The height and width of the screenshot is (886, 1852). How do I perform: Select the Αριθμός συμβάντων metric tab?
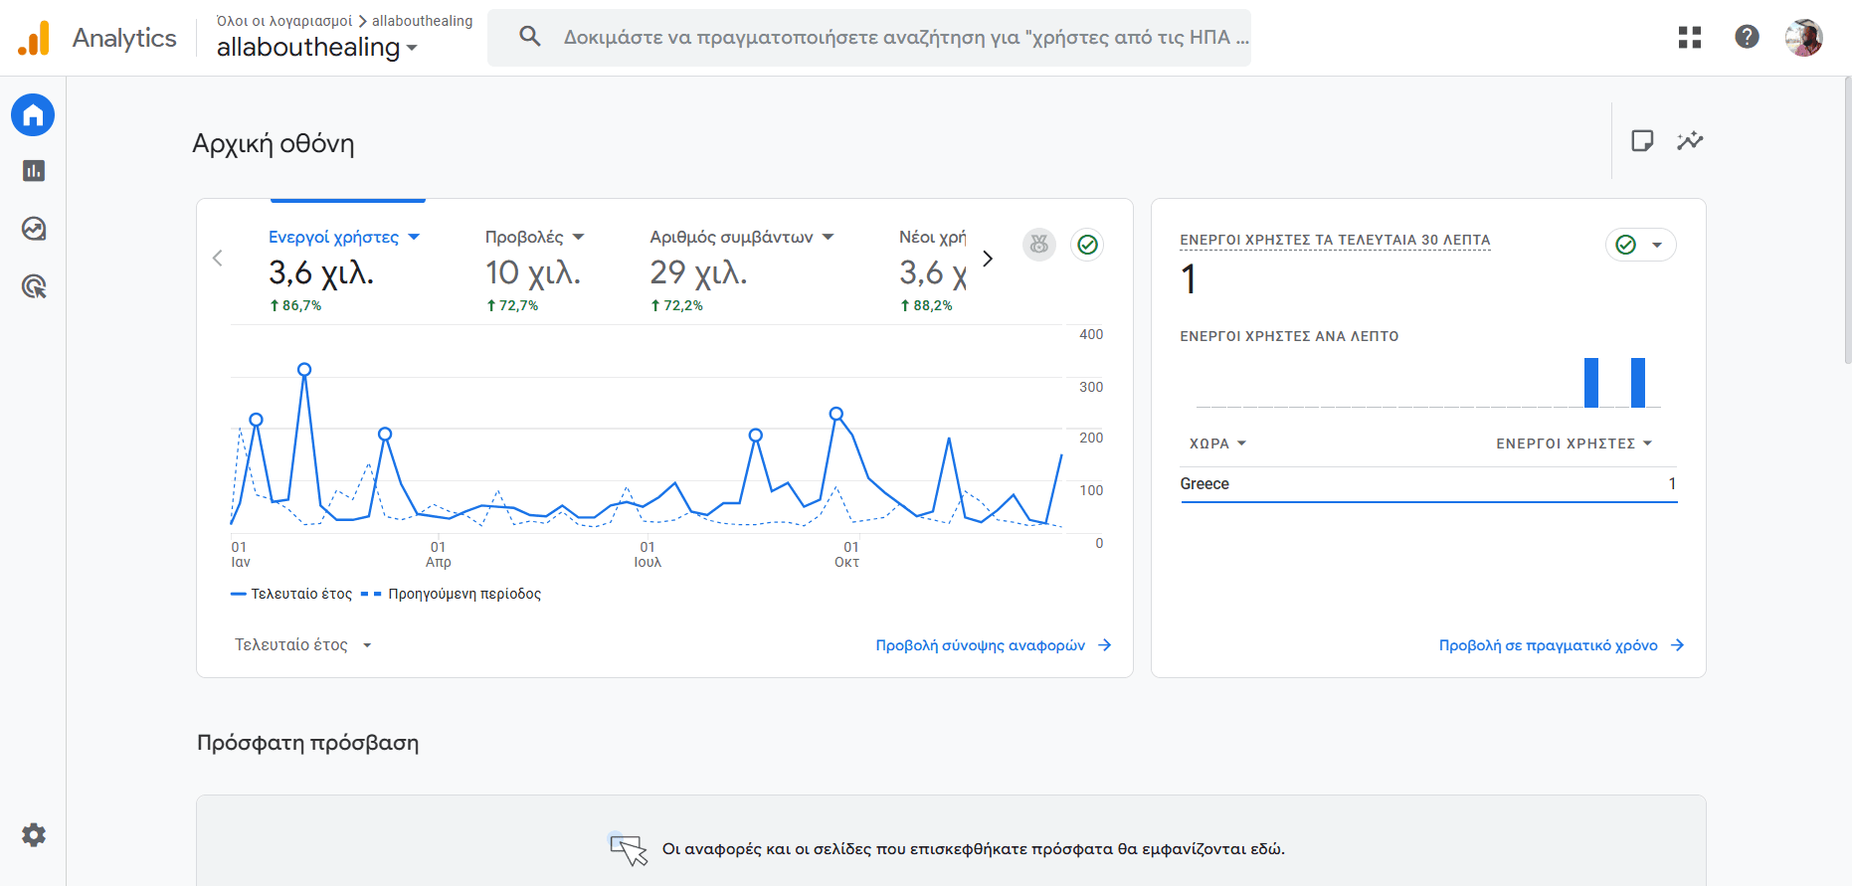(741, 238)
